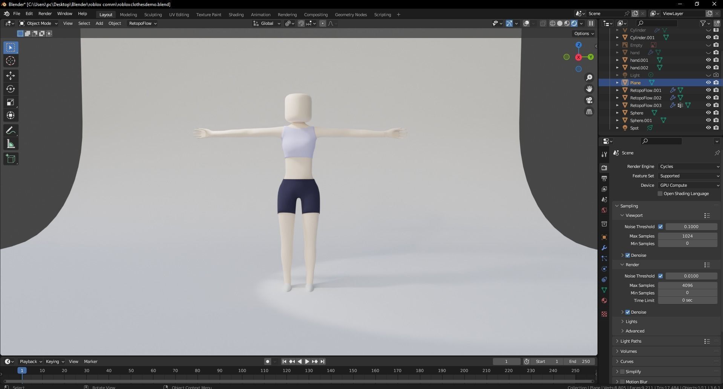
Task: Toggle the camera view icon
Action: (x=589, y=100)
